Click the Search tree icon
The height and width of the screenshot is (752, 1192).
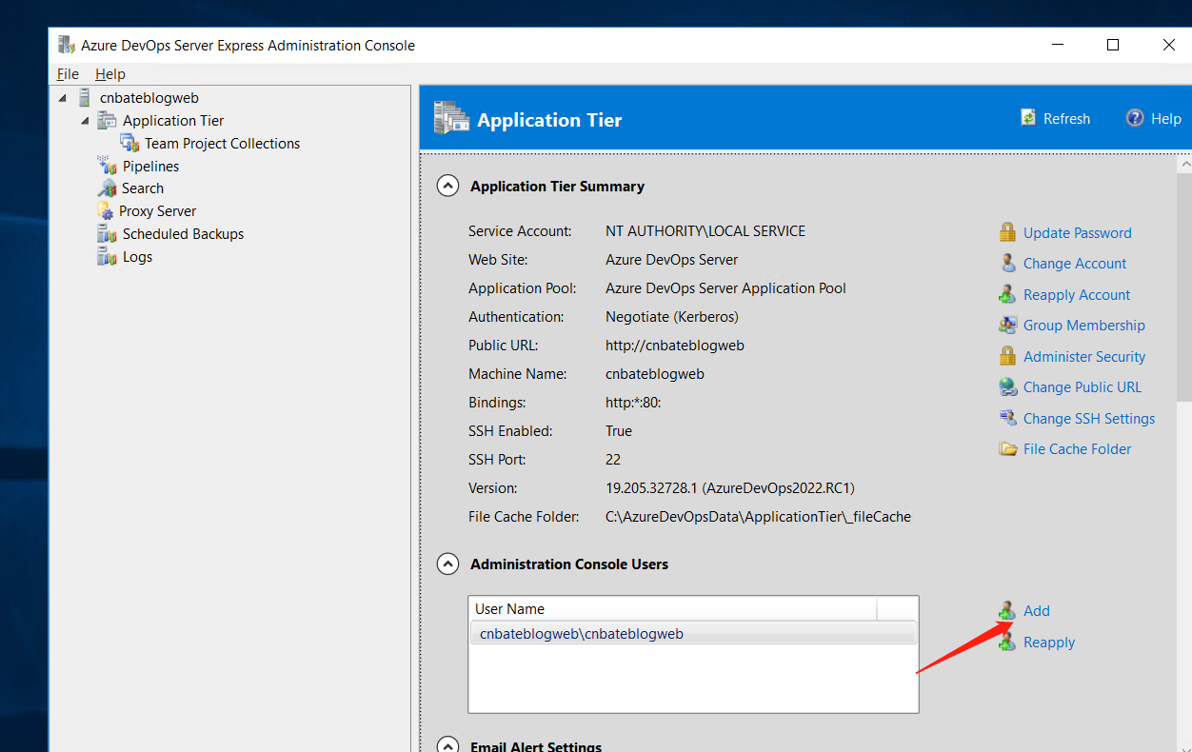[x=107, y=188]
